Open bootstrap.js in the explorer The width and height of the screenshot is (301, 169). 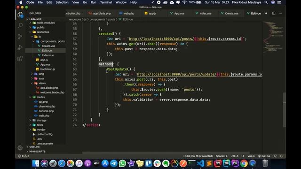click(48, 69)
